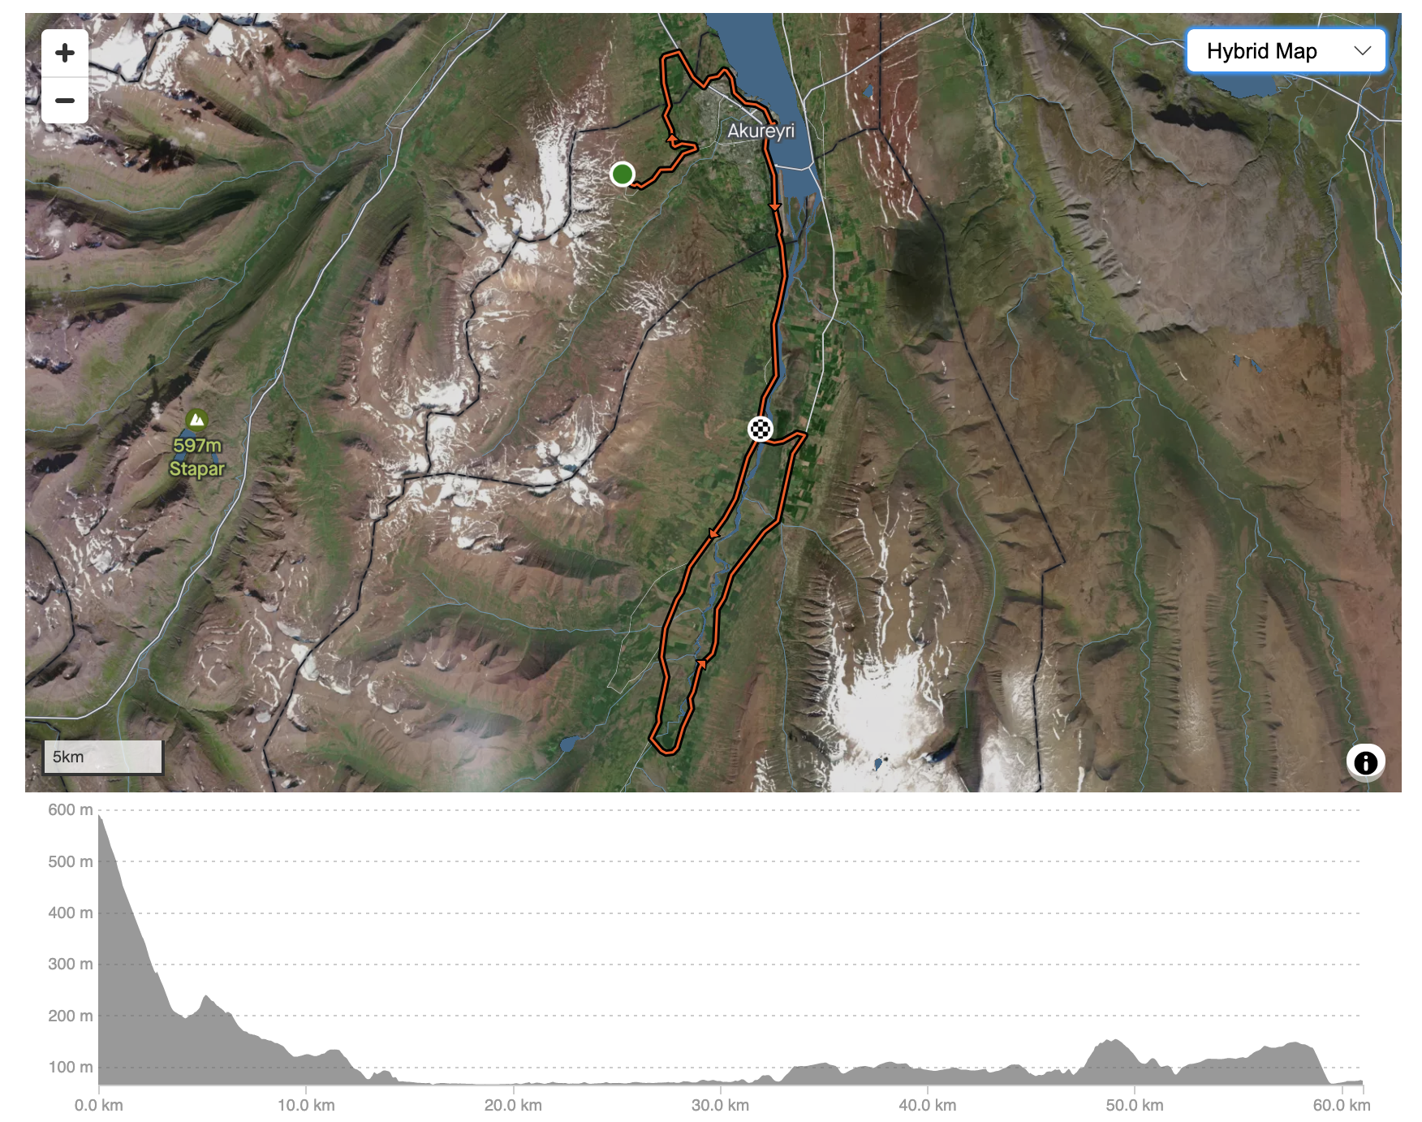
Task: Click the 20.0 km axis label
Action: click(x=513, y=1105)
